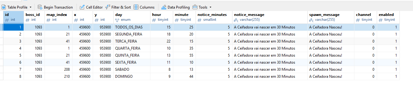Select id cell of row 1

coord(14,27)
